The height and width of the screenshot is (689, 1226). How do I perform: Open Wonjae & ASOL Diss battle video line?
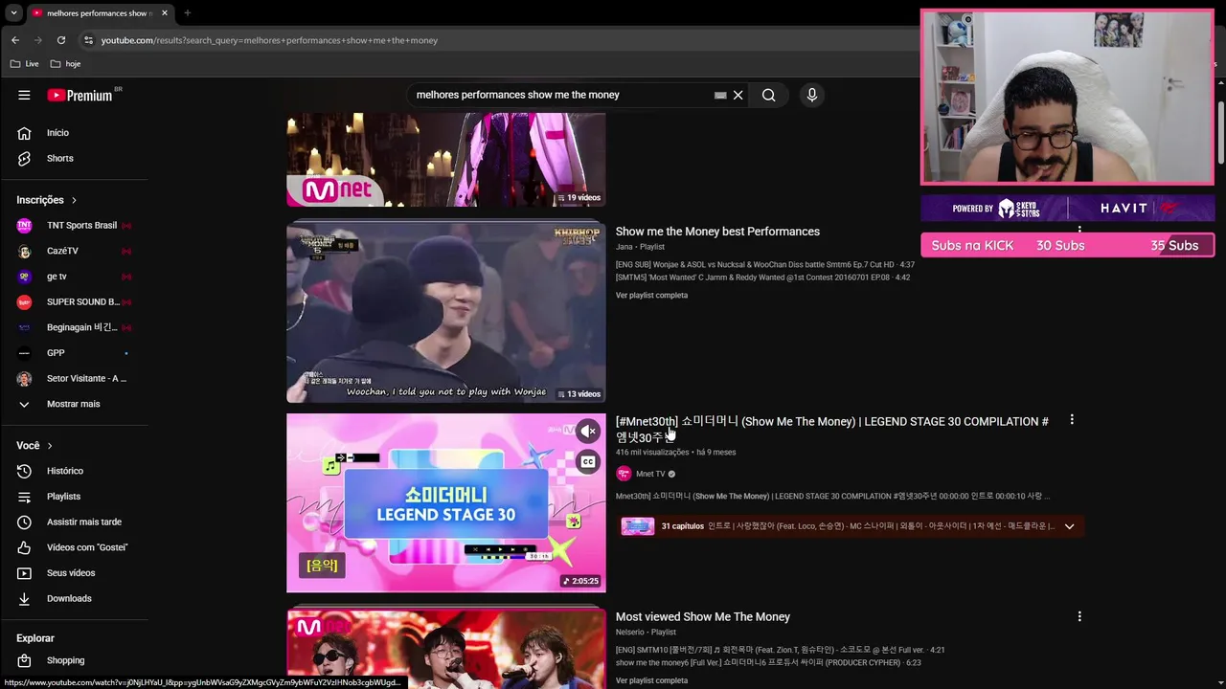(x=764, y=264)
